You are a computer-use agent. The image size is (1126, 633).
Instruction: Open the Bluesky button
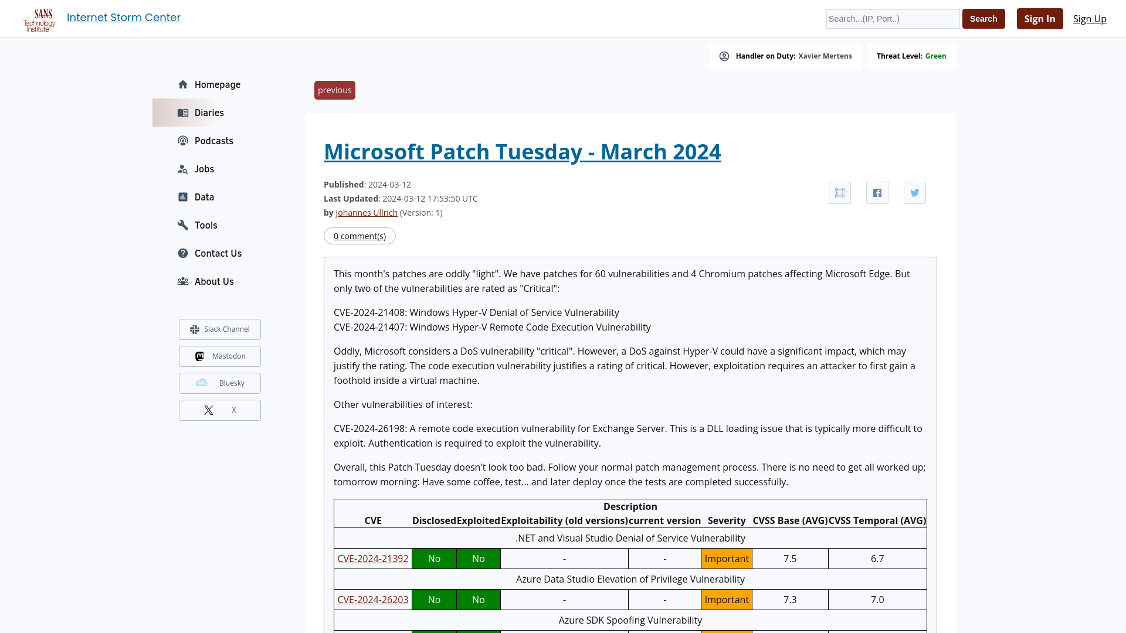point(220,383)
